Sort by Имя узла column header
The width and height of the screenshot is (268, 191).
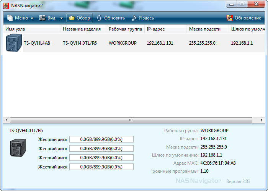pos(31,29)
